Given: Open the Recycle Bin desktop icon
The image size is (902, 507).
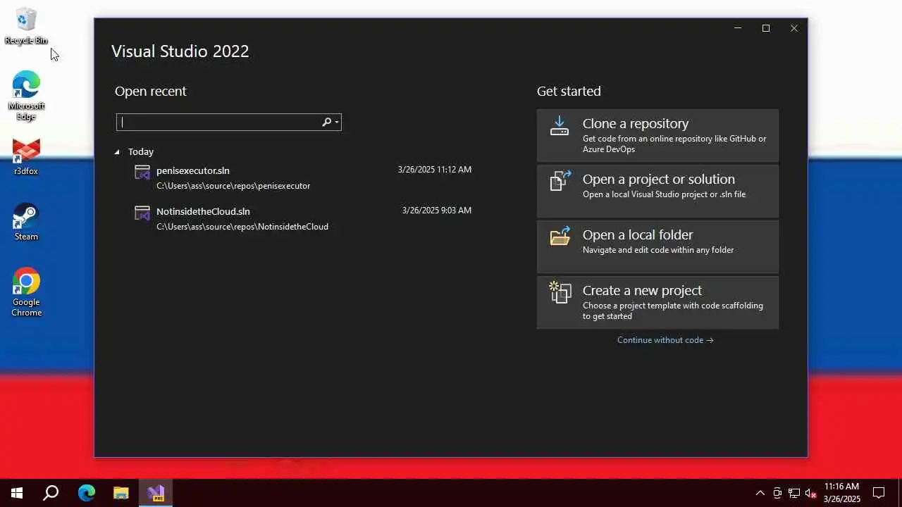Looking at the screenshot, I should 26,25.
